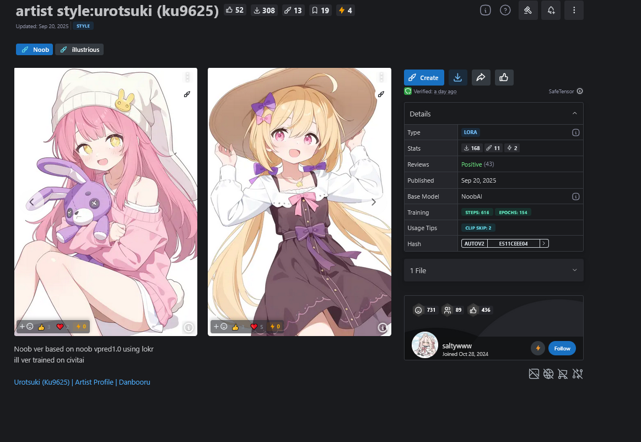Click the thumbs-up like button beside share
641x442 pixels.
coord(504,77)
